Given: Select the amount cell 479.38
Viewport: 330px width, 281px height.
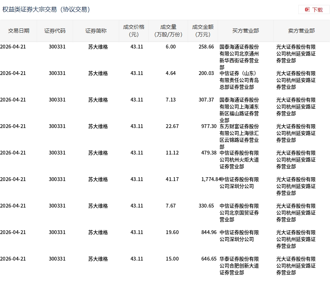Looking at the screenshot, I should point(209,153).
